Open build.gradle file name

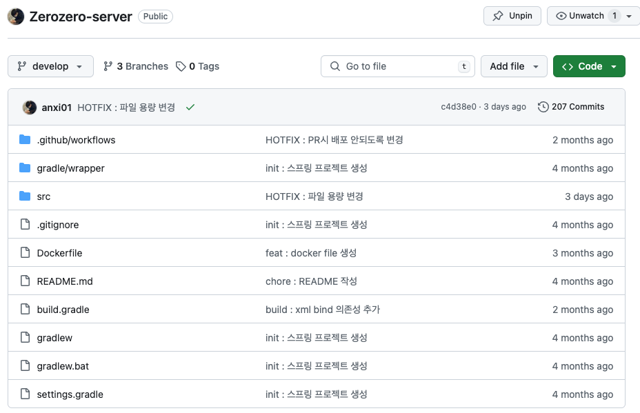[63, 310]
